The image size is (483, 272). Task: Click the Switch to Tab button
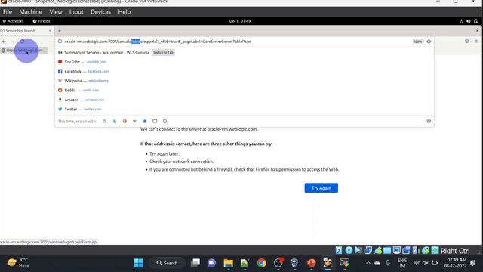coord(163,52)
